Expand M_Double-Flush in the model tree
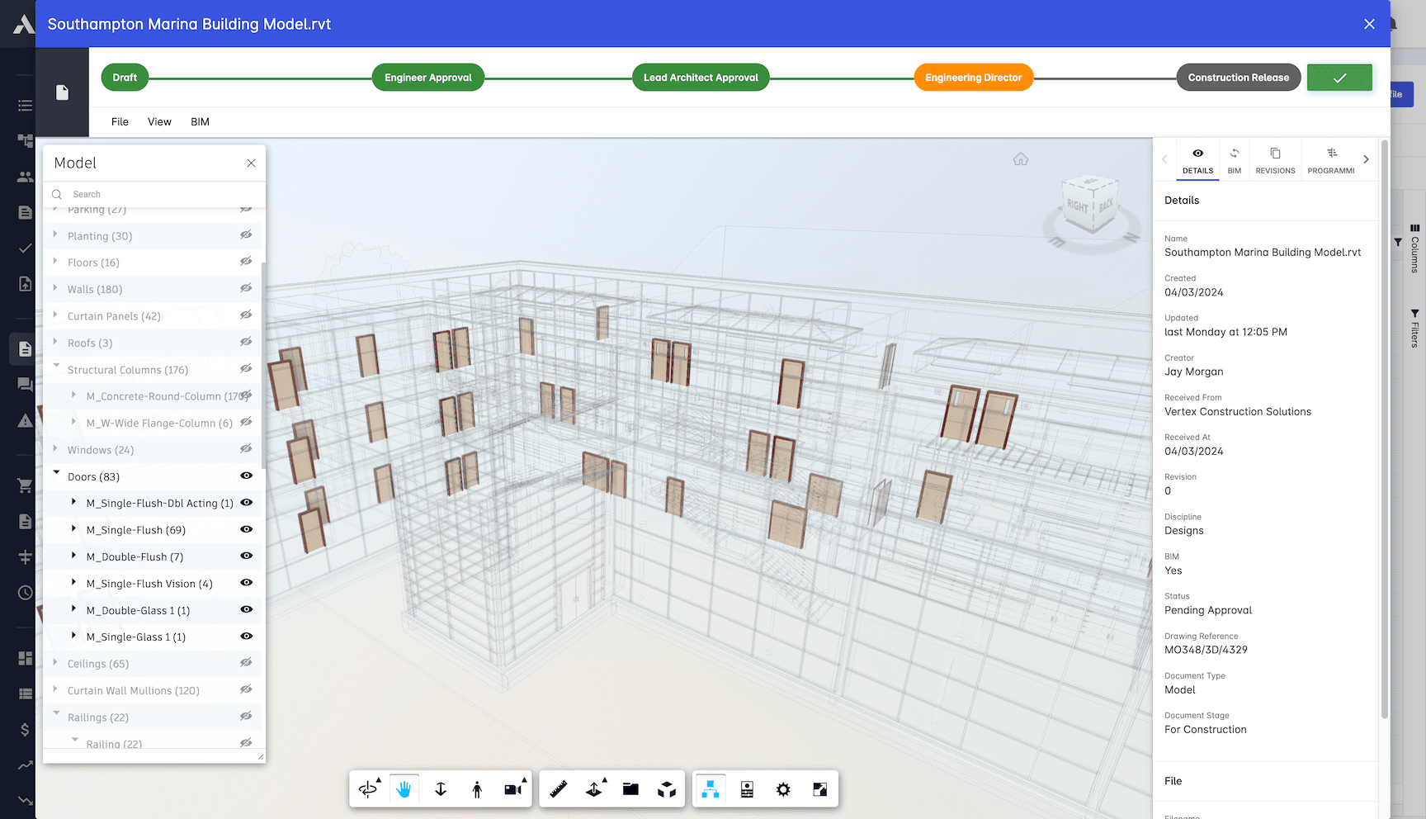The image size is (1426, 819). tap(75, 556)
